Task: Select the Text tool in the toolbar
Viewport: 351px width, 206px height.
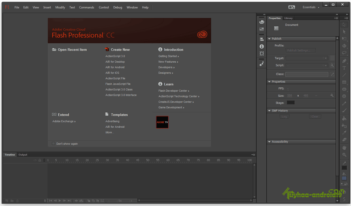Action: point(344,68)
